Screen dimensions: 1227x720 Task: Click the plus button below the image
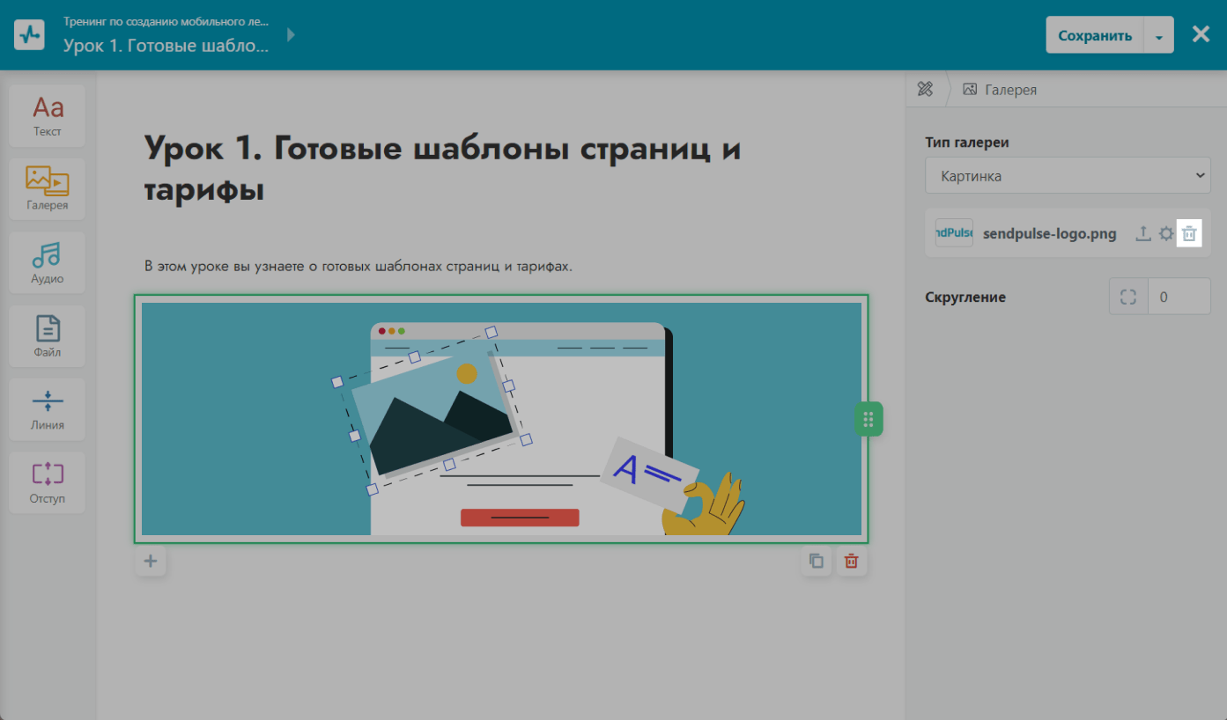coord(151,561)
